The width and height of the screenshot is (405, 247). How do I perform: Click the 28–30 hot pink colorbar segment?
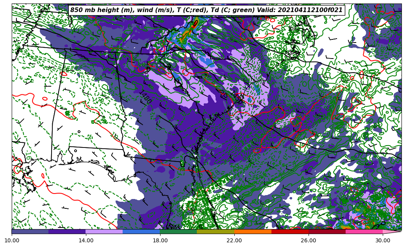[x=364, y=231]
